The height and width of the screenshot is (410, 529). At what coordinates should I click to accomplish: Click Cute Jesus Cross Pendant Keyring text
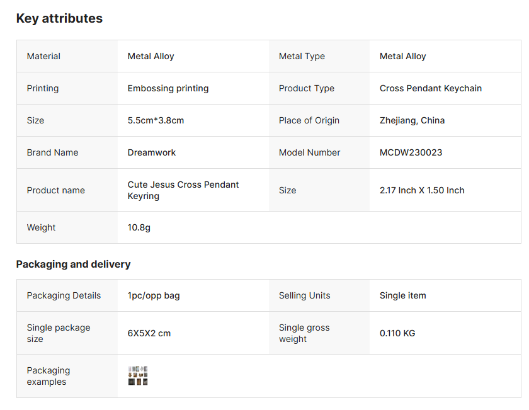point(183,190)
